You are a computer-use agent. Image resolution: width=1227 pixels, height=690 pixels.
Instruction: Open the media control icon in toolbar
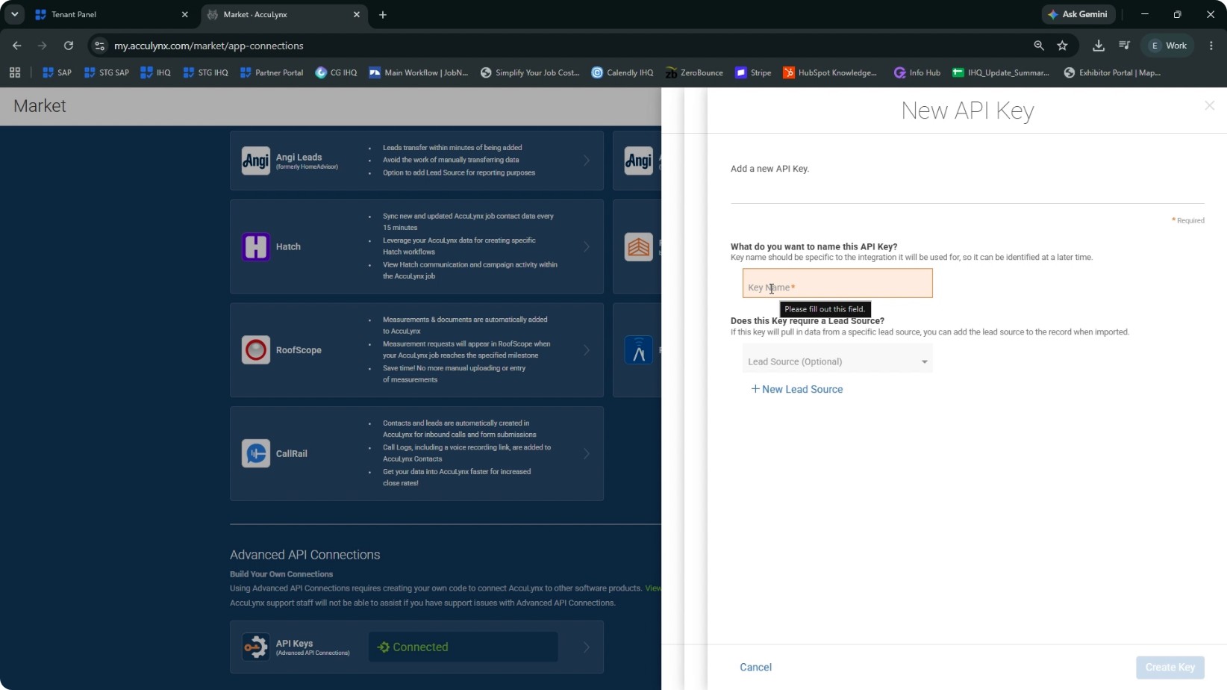[x=1124, y=46]
